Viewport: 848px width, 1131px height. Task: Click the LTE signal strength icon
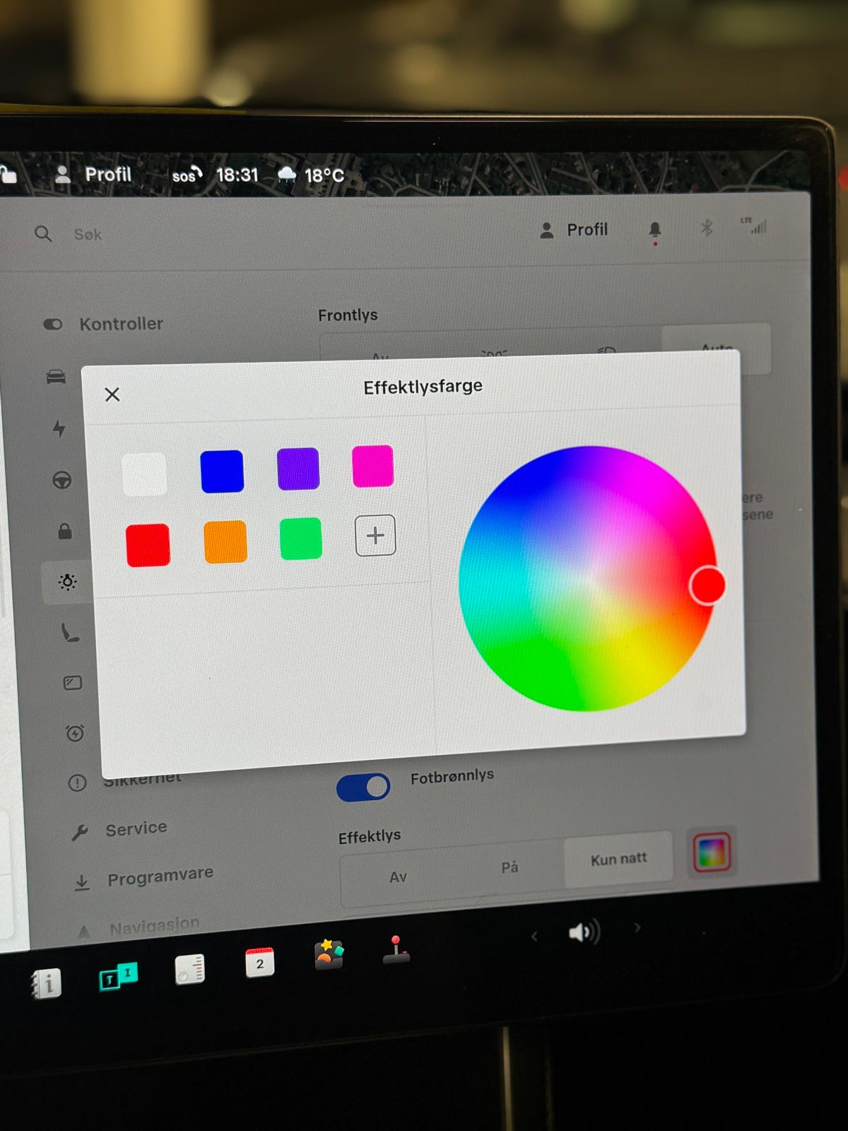754,225
